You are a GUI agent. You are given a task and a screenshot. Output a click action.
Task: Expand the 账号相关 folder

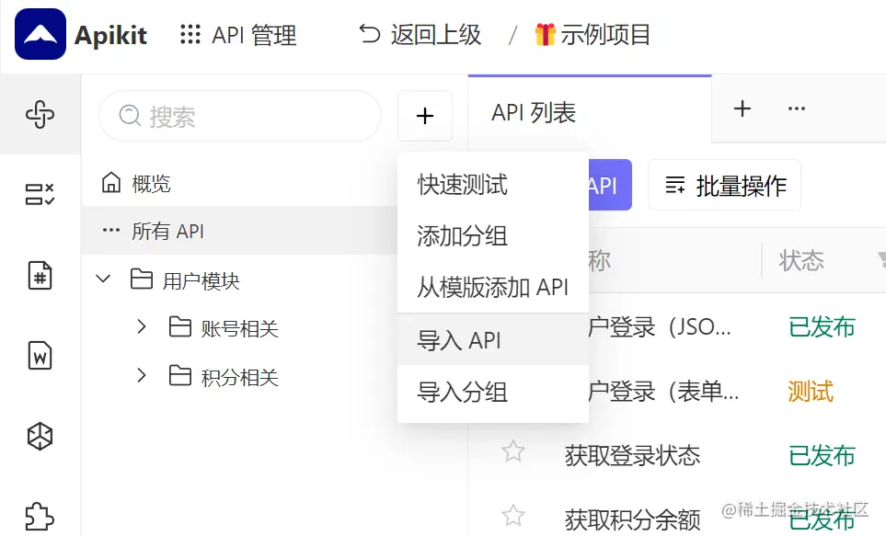tap(140, 325)
